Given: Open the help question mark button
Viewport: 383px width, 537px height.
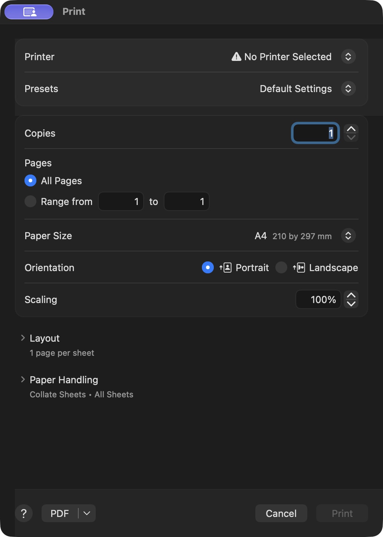Looking at the screenshot, I should (24, 513).
